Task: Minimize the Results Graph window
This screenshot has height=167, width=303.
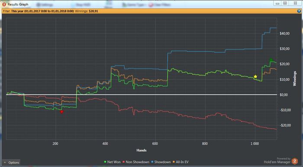Action: pos(278,3)
